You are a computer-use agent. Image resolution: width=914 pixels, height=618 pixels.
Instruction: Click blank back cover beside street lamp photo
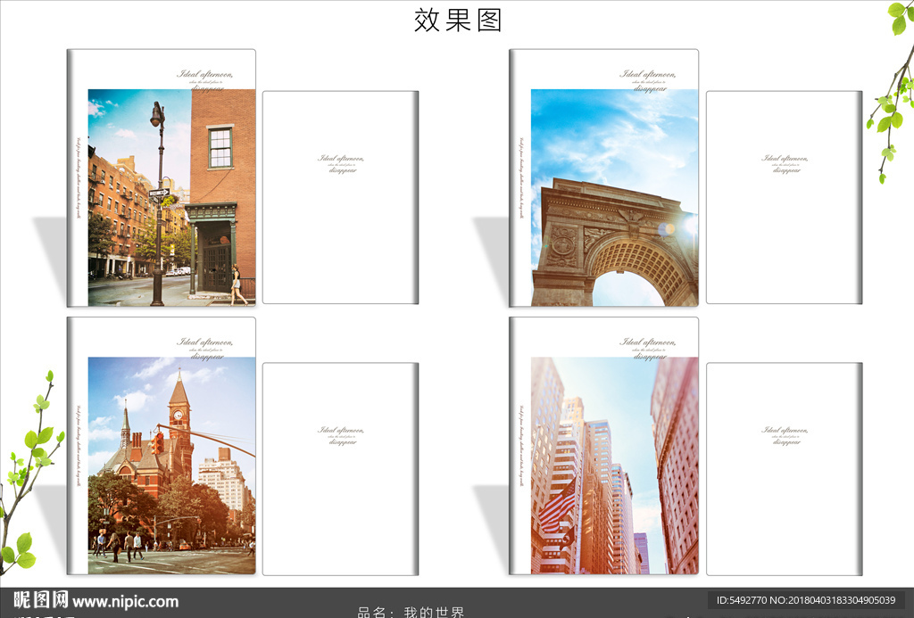point(340,197)
